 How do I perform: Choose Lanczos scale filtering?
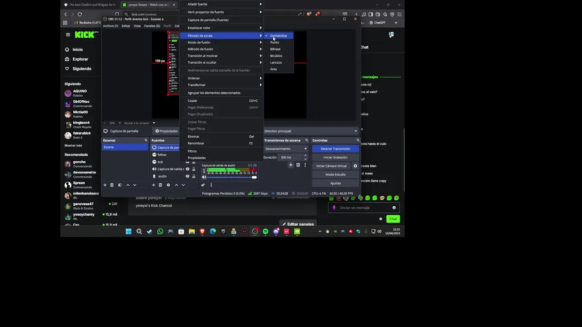[x=278, y=62]
